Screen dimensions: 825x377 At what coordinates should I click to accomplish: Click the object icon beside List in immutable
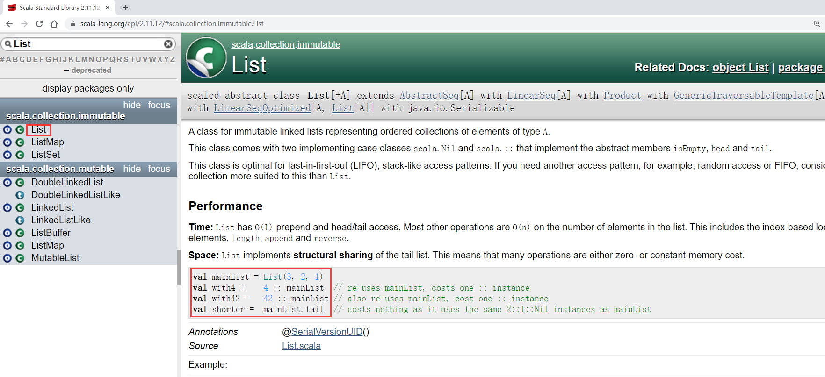(7, 130)
